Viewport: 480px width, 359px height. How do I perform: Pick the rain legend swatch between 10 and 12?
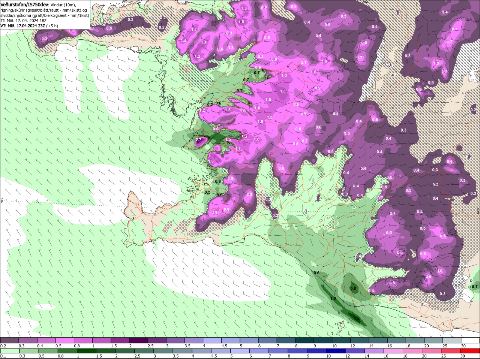coord(336,351)
